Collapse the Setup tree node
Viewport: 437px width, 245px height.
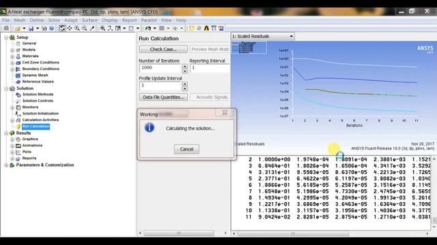click(6, 37)
